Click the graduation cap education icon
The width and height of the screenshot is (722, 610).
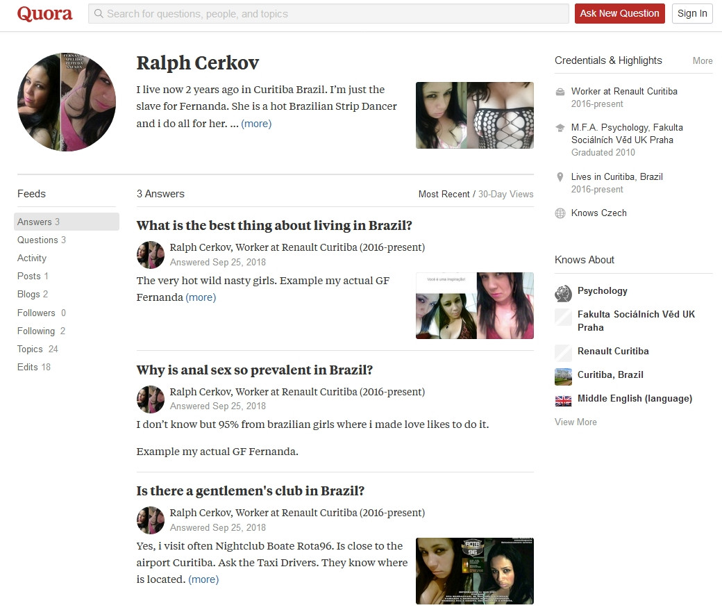560,128
